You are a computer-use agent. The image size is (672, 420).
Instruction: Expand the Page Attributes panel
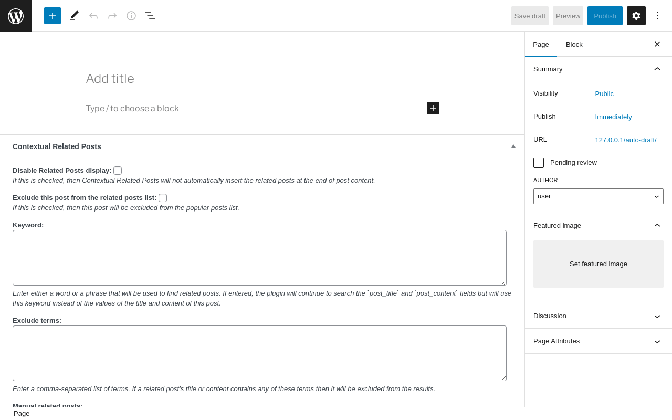point(598,341)
